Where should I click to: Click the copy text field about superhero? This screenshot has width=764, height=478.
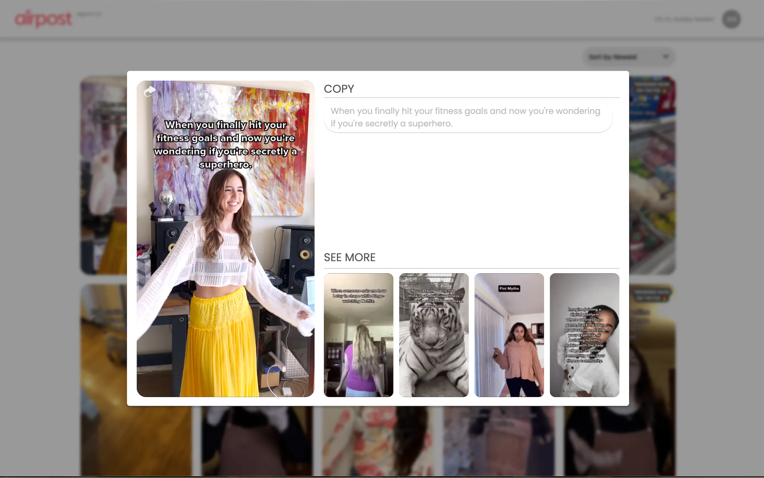tap(468, 117)
